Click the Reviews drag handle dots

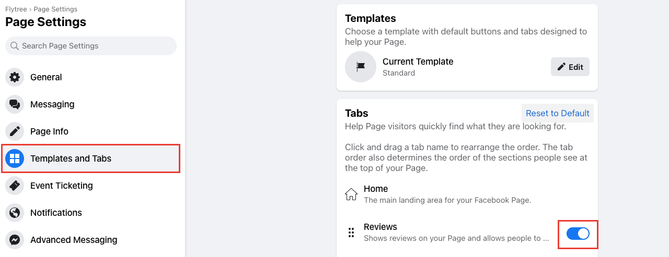[351, 232]
